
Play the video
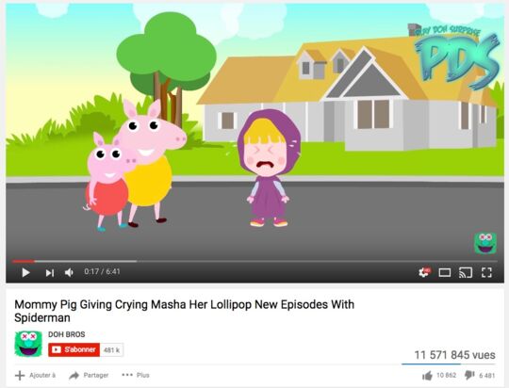point(25,272)
